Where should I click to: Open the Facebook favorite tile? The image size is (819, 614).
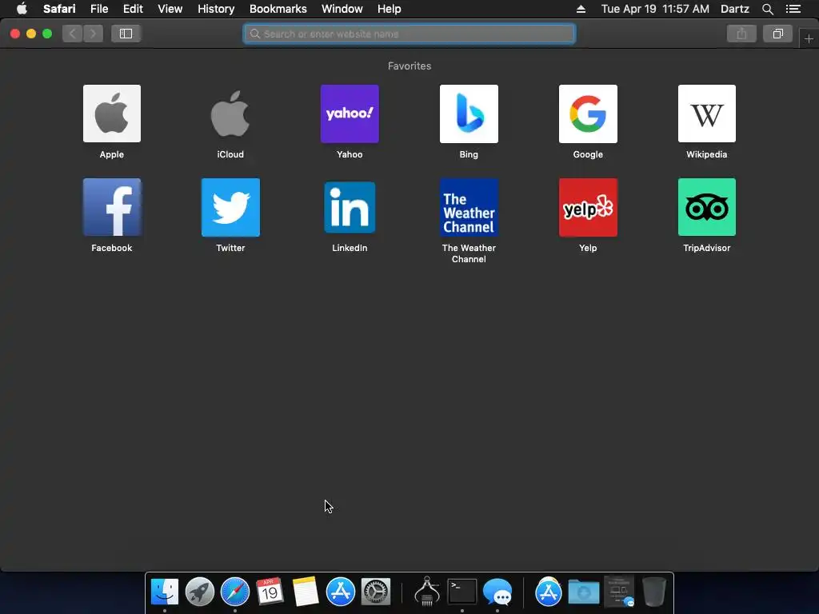(112, 207)
